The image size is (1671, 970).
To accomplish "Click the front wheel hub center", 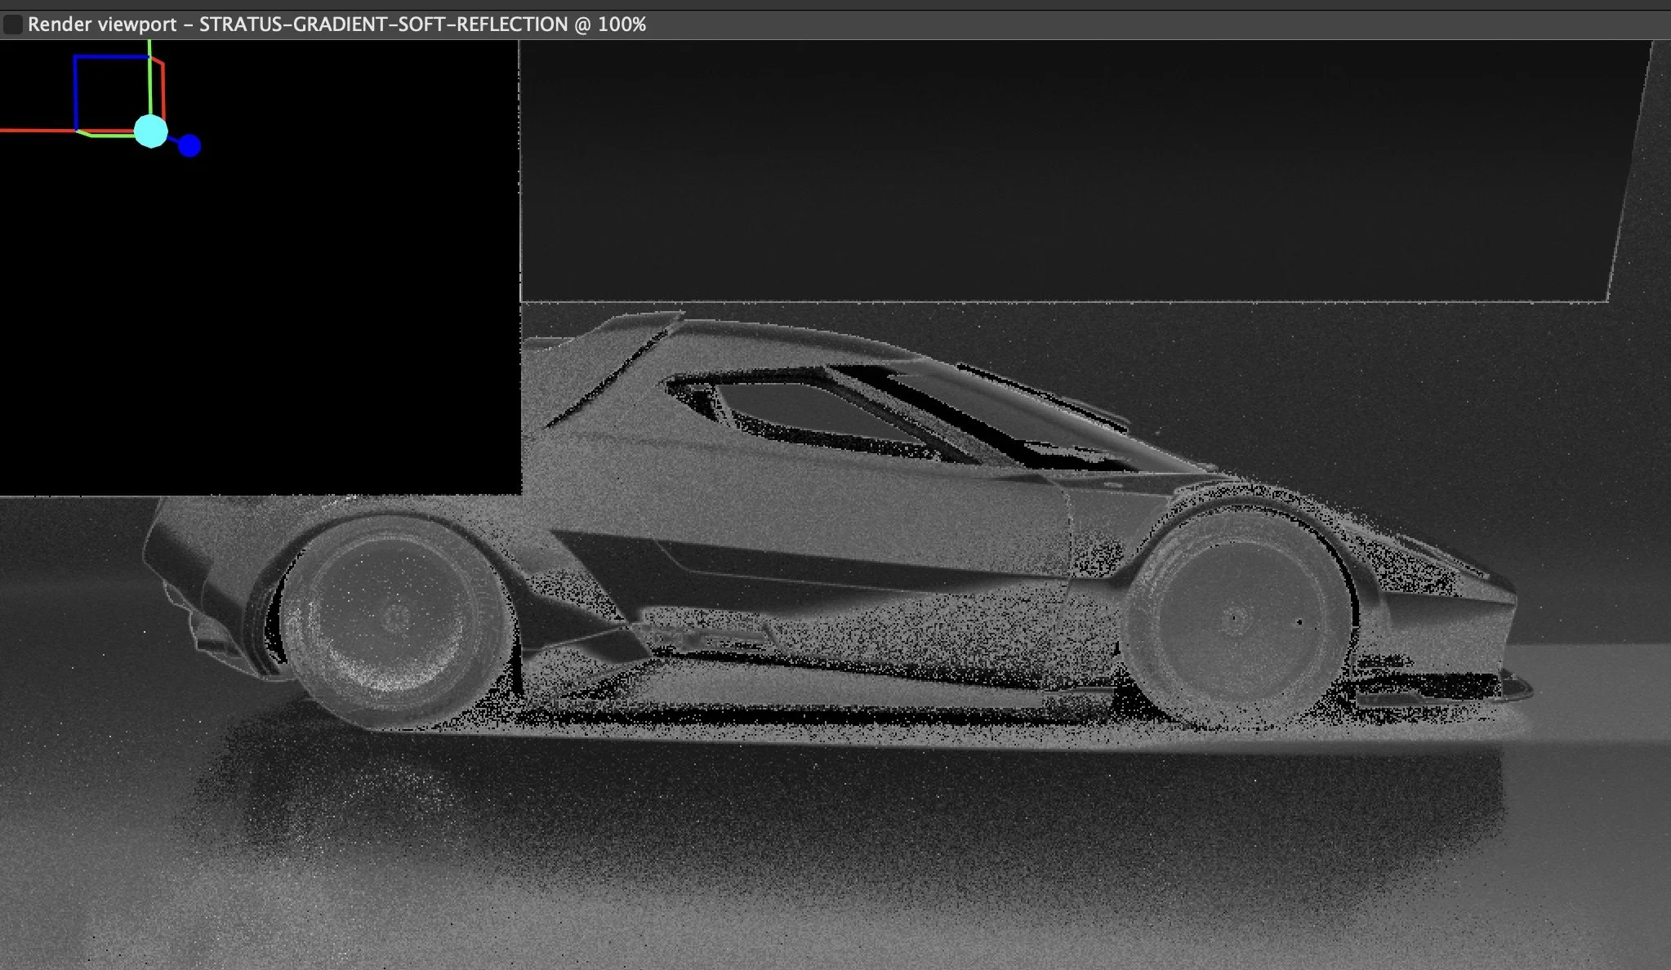I will 1235,619.
